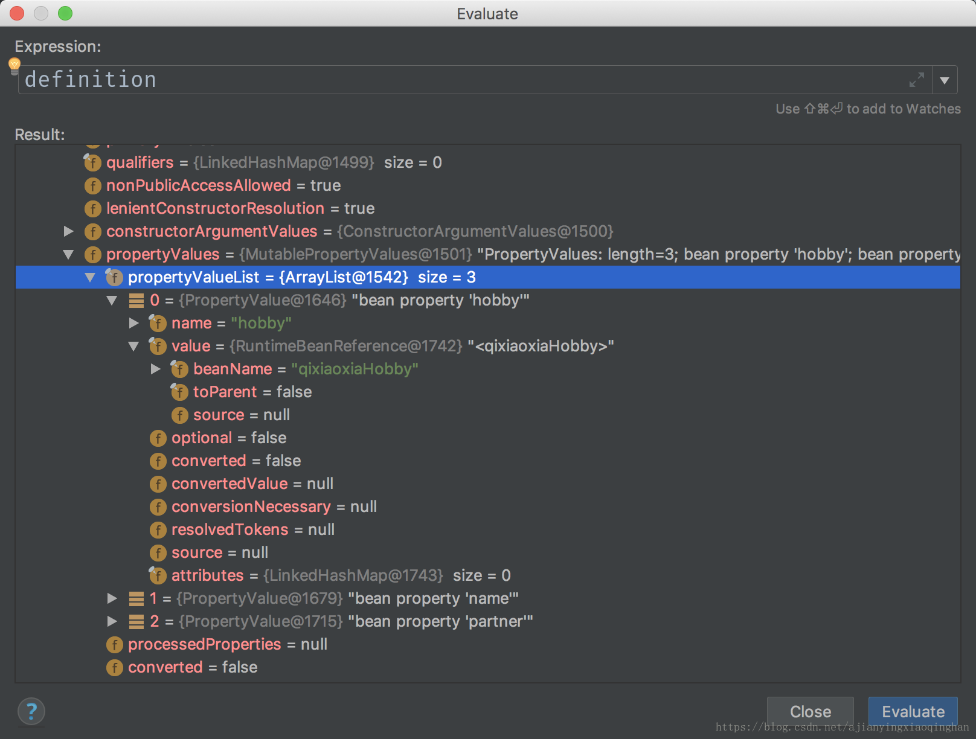Click the field icon beside source = null under resolvedTokens

158,552
